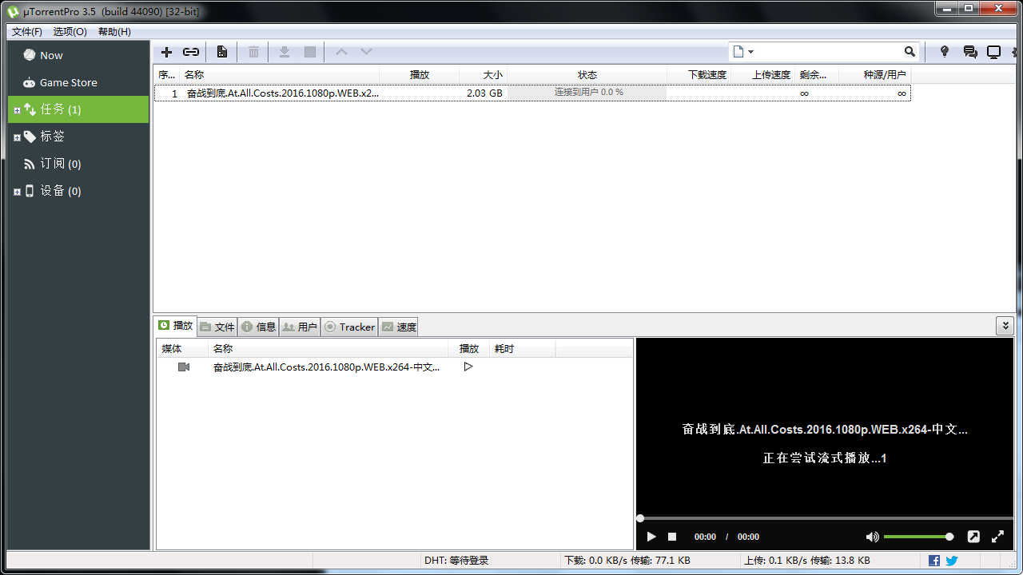The width and height of the screenshot is (1023, 575).
Task: Select the 奋战到底.At.All.Costs torrent row
Action: [532, 93]
